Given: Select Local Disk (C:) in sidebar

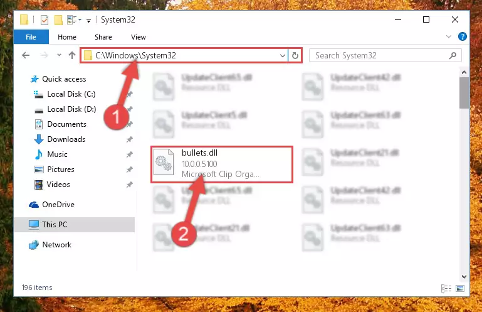Looking at the screenshot, I should click(65, 94).
